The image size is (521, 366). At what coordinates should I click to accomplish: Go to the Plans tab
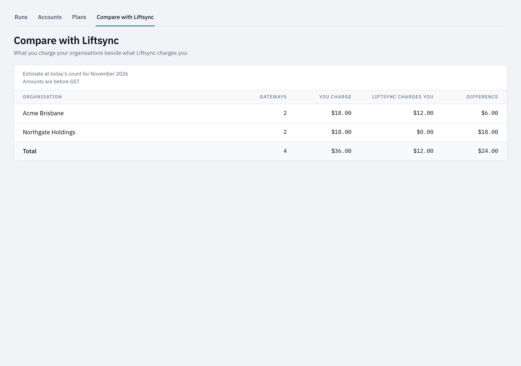(x=79, y=17)
